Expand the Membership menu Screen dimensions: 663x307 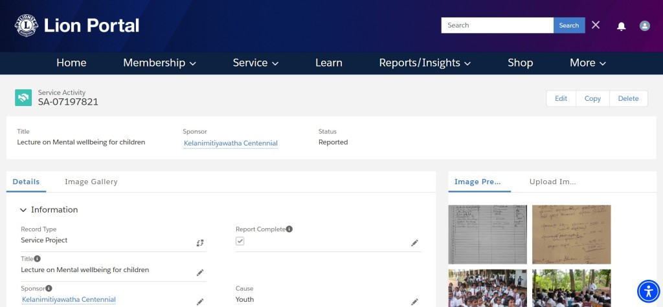pyautogui.click(x=159, y=63)
